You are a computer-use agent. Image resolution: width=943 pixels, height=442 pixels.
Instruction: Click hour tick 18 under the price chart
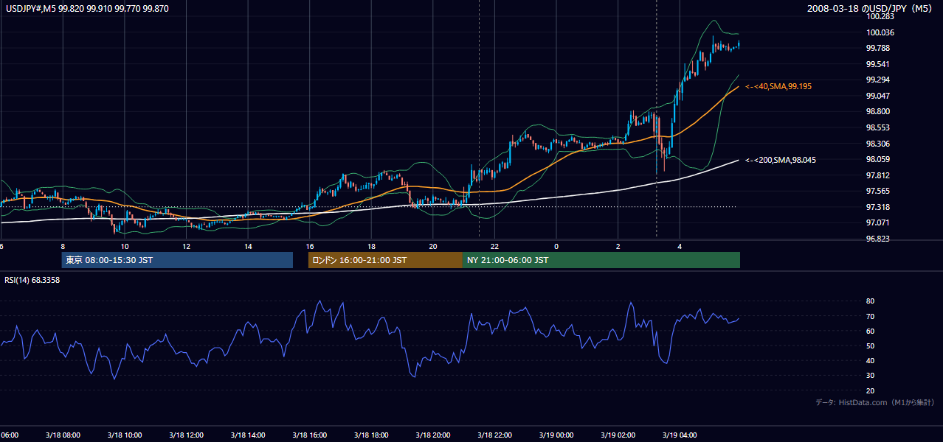(x=371, y=247)
